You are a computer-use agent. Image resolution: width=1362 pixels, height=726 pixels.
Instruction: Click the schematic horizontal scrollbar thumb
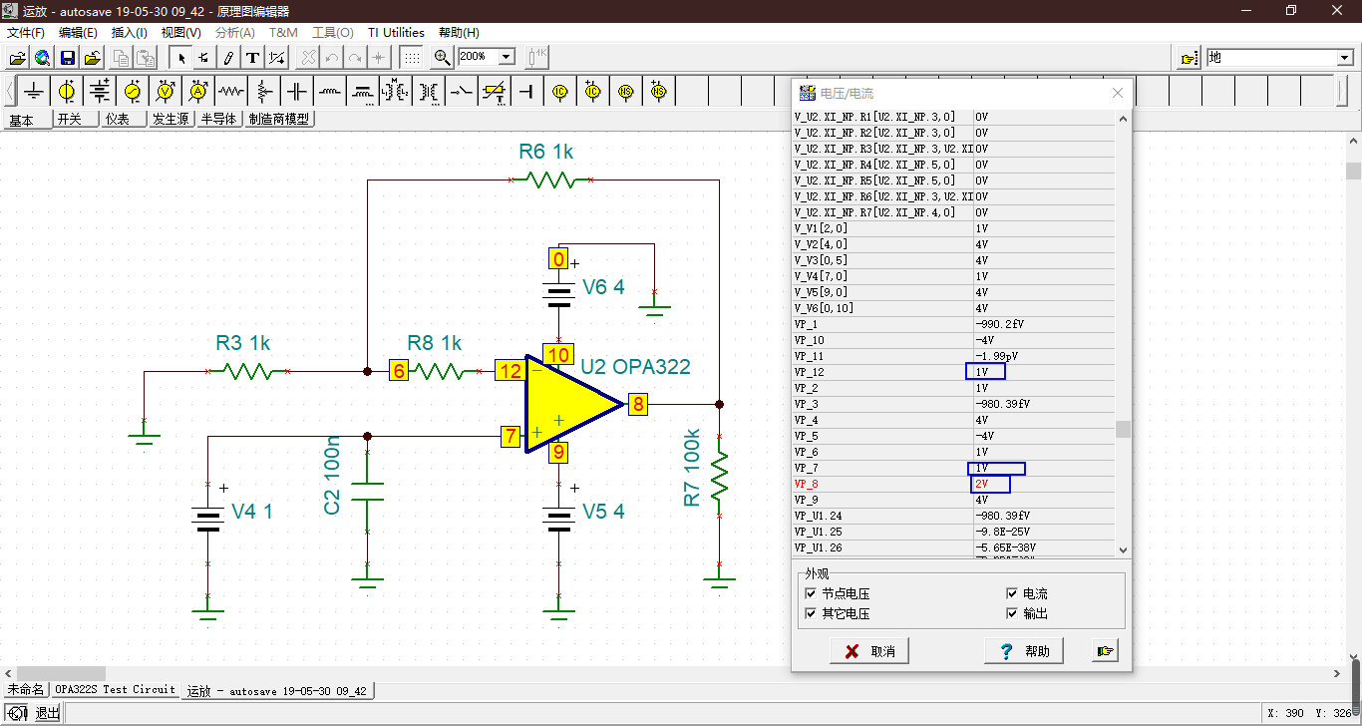tap(61, 673)
